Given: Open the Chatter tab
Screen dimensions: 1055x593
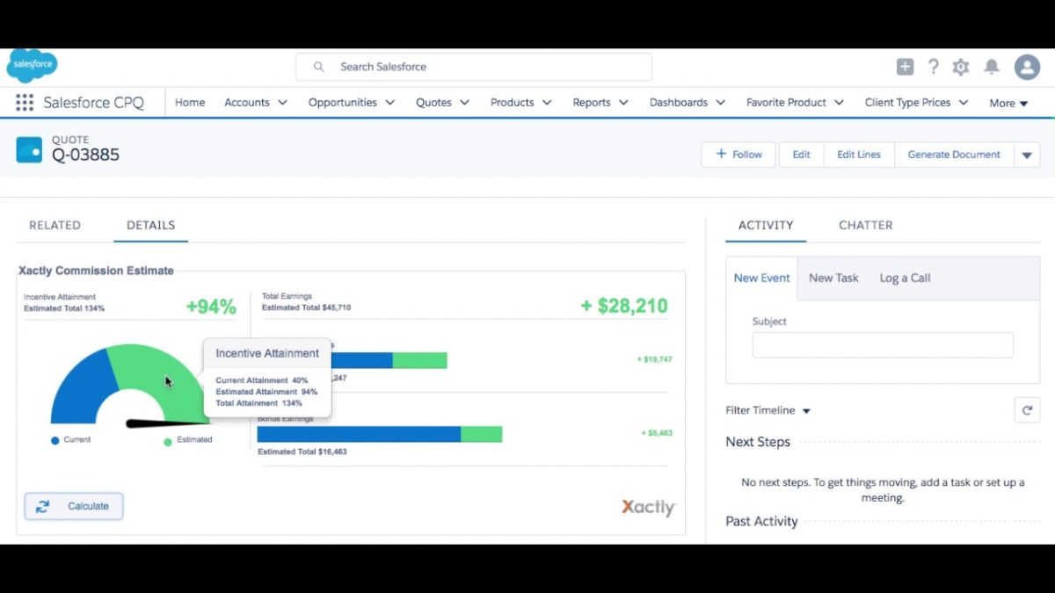Looking at the screenshot, I should (865, 225).
